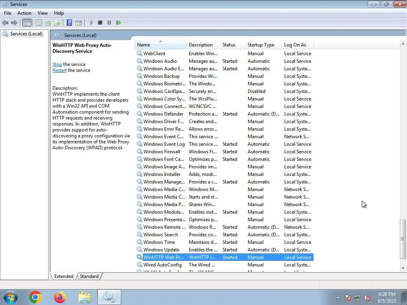This screenshot has width=407, height=305.
Task: Toggle Show/Hide Console Tree toolbar icon
Action: pyautogui.click(x=27, y=23)
